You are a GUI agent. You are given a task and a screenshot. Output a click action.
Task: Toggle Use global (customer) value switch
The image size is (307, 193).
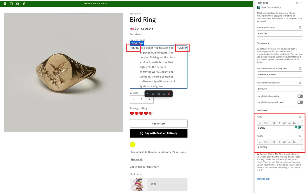point(300,102)
